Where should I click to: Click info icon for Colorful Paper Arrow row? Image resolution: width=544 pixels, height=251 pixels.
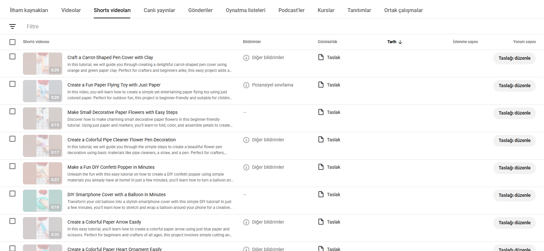[x=246, y=222]
